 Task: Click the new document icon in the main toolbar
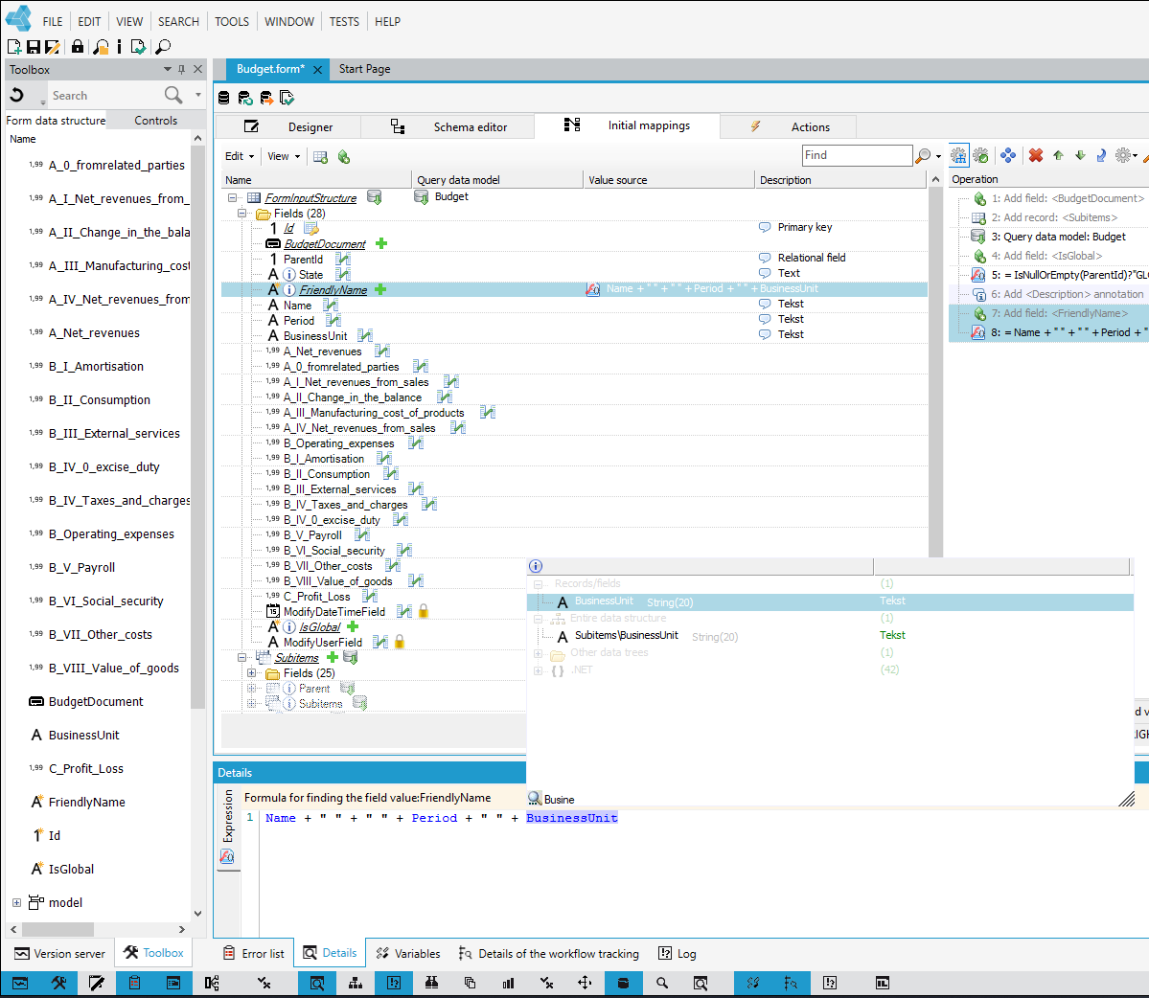(x=14, y=47)
